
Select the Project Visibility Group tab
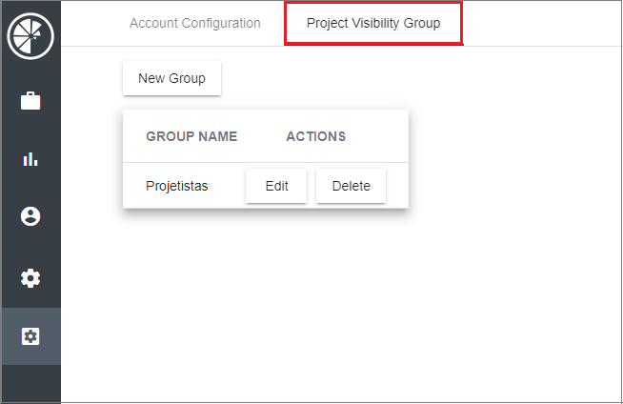click(x=373, y=23)
